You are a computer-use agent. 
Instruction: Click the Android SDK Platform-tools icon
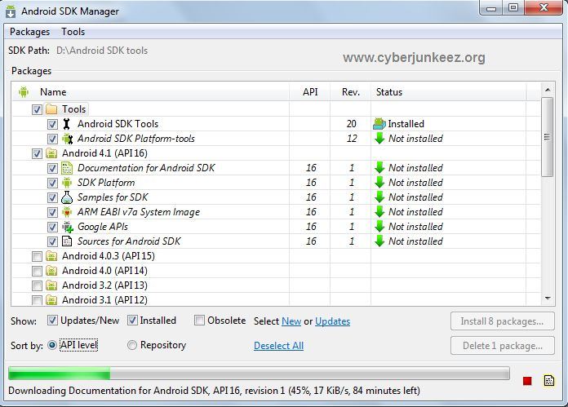(x=68, y=139)
